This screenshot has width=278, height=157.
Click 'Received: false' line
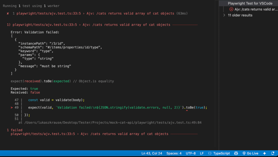(x=25, y=92)
